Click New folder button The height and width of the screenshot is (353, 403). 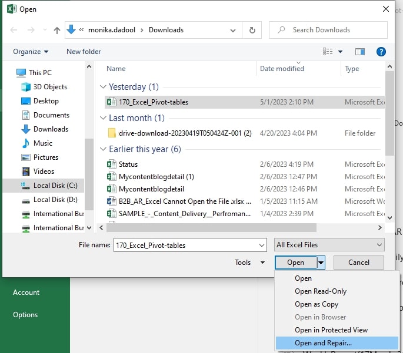click(84, 52)
